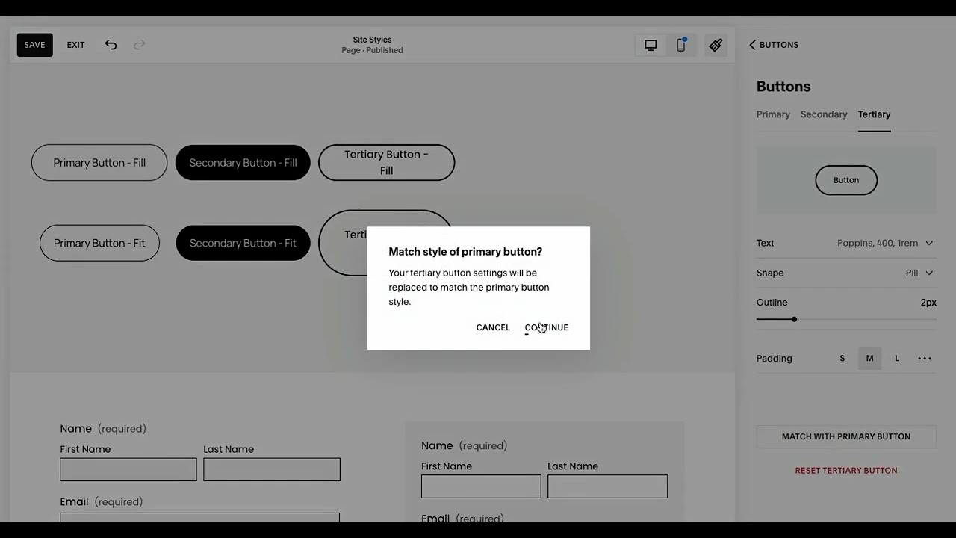Go back using the Buttons chevron
The width and height of the screenshot is (956, 538).
pos(753,45)
